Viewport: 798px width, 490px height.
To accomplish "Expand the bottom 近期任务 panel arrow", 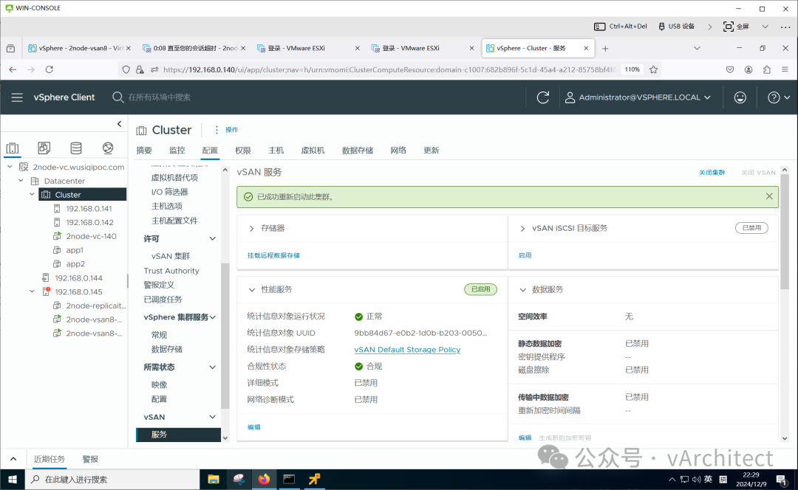I will [x=13, y=458].
